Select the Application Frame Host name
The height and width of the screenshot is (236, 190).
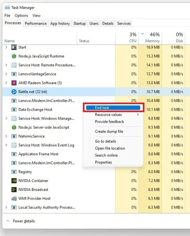pos(38,154)
